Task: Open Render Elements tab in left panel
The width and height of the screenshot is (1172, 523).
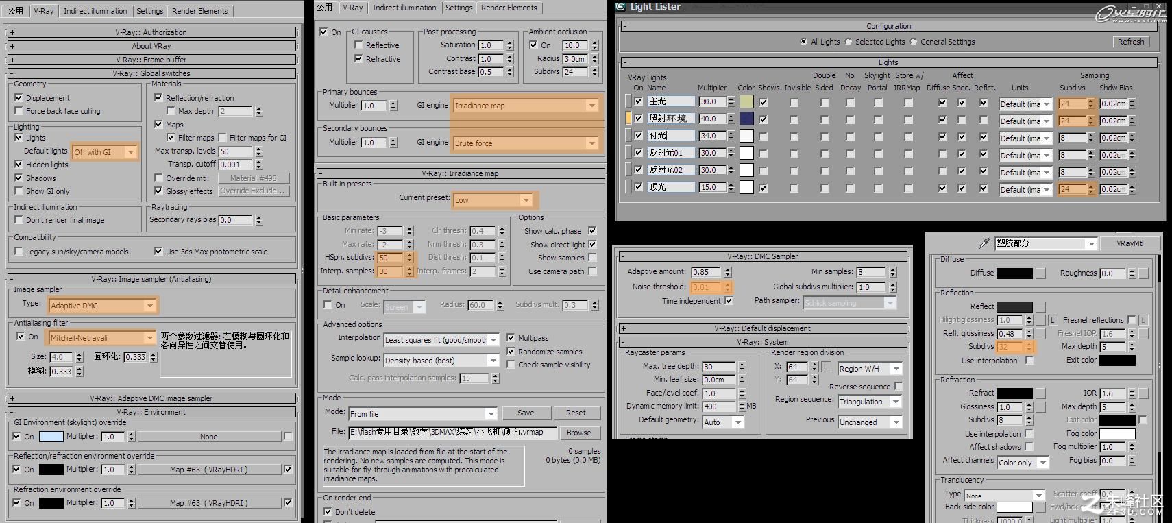Action: (x=200, y=11)
